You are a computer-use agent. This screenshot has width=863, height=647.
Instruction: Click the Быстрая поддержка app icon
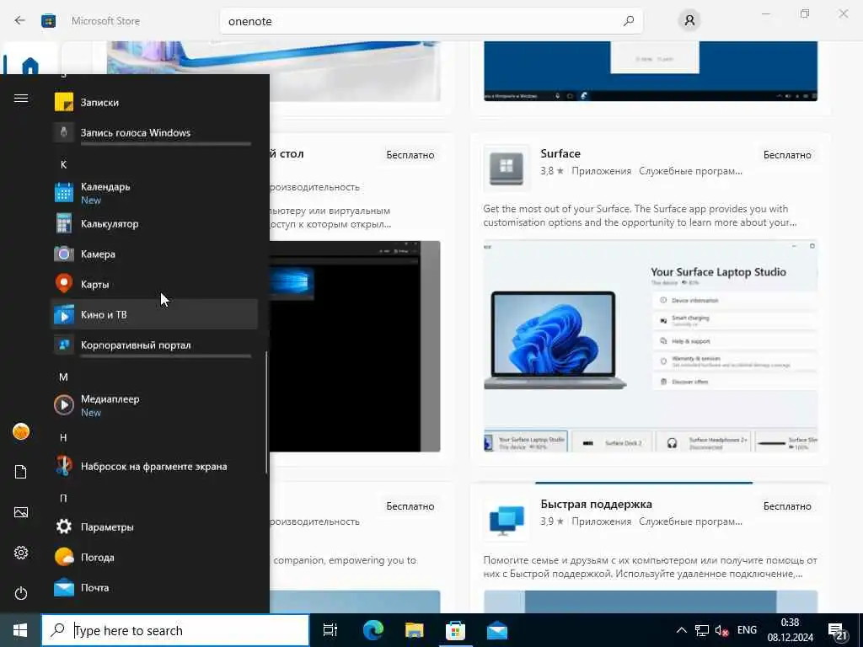pos(507,519)
